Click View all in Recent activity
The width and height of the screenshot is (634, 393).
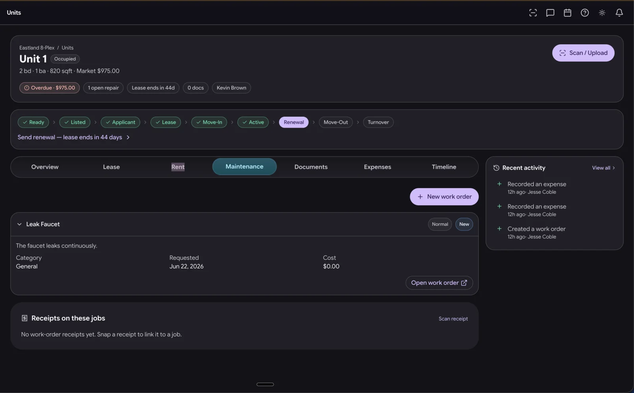603,168
